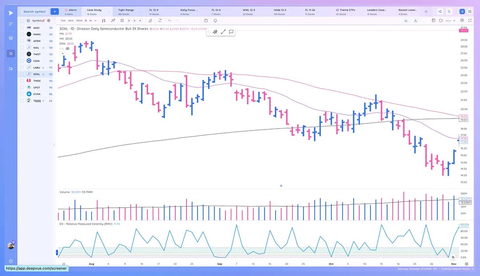The width and height of the screenshot is (480, 276).
Task: Select the 195m timeframe
Action: pos(79,20)
